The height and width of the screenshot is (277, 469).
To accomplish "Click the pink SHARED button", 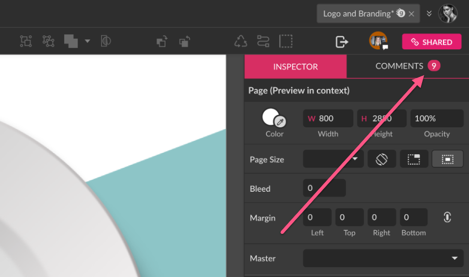I will coord(431,42).
